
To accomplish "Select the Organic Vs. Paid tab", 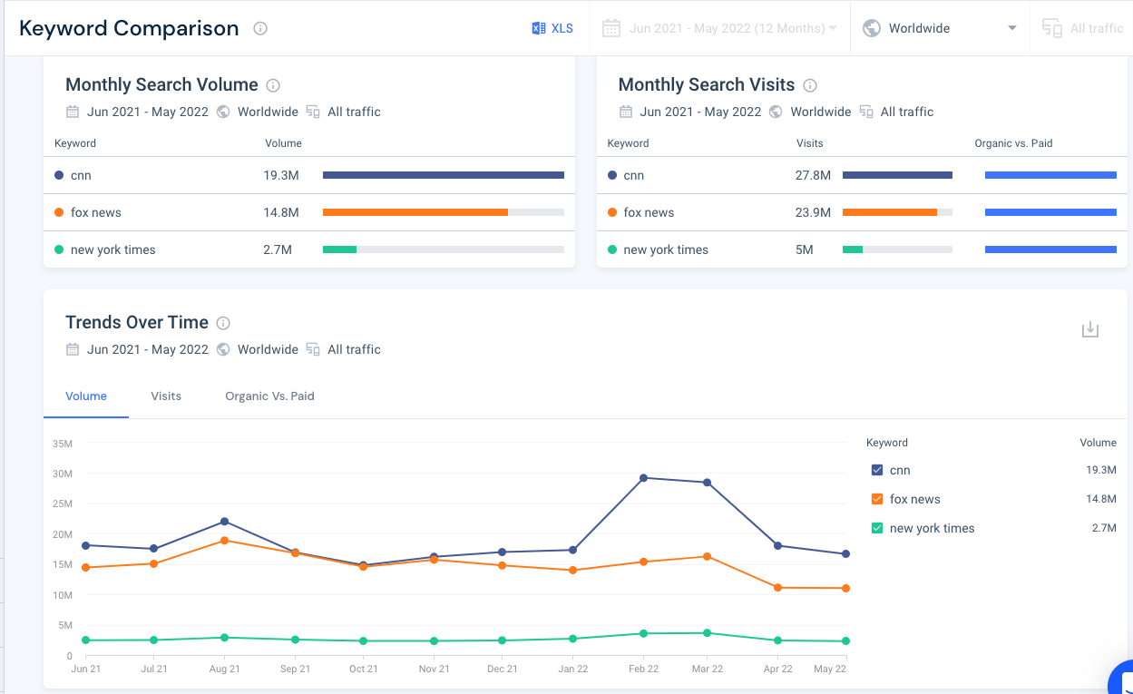I will pyautogui.click(x=269, y=396).
